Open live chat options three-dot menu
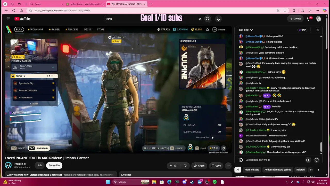This screenshot has height=186, width=330. pos(311,30)
